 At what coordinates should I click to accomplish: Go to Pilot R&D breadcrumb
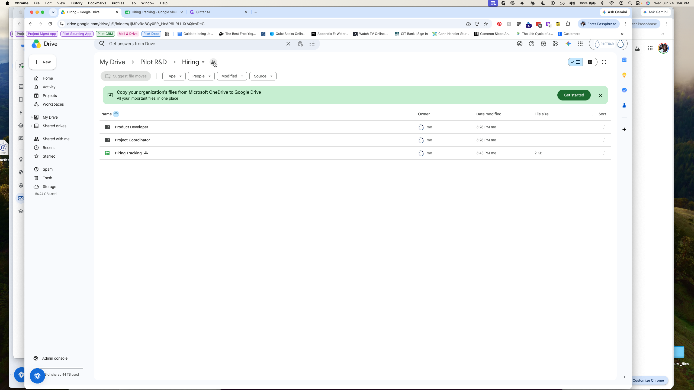click(153, 62)
